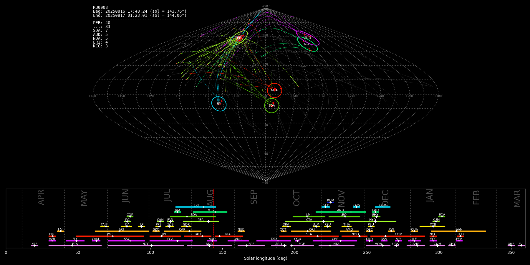Click the green LEO bar in the timeline
This screenshot has width=530, height=265.
point(344,217)
